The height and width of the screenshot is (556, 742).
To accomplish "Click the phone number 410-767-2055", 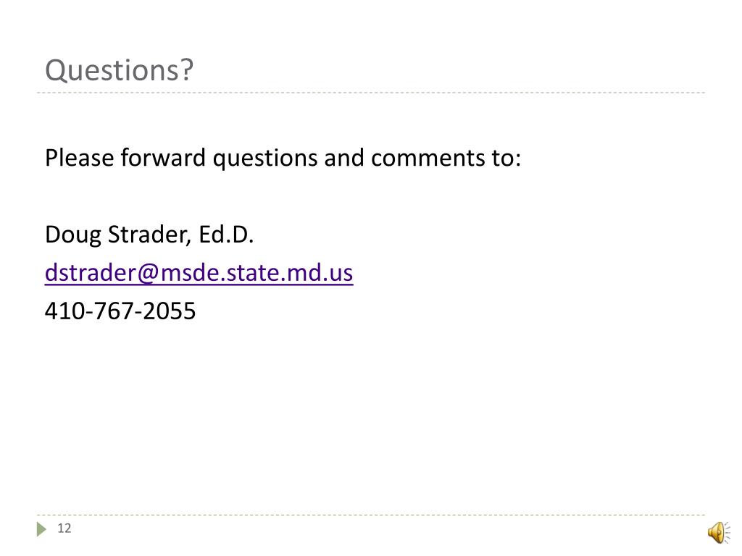I will pos(120,311).
